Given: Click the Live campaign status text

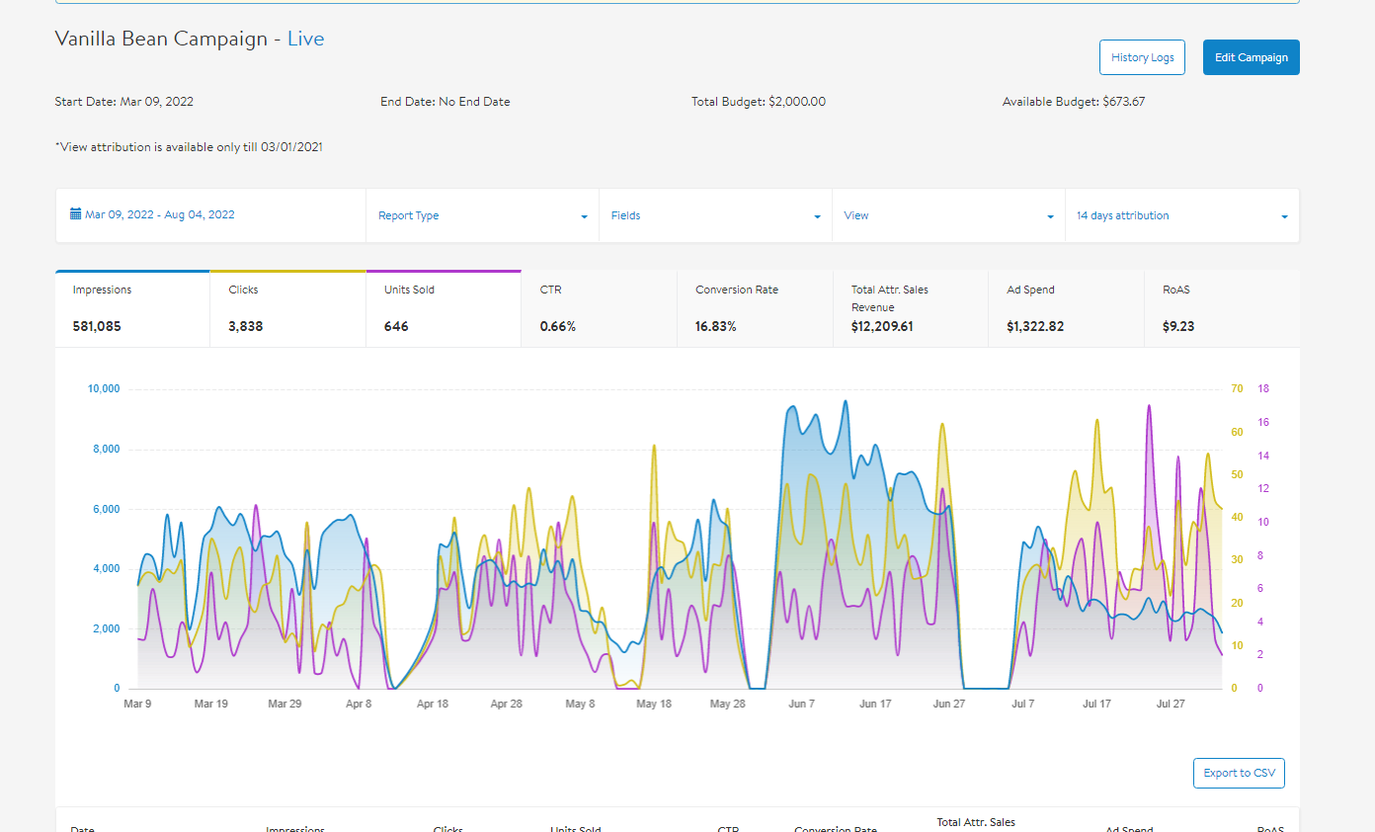Looking at the screenshot, I should 306,39.
